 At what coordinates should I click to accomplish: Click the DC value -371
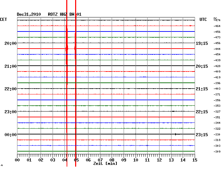[x=217, y=94]
